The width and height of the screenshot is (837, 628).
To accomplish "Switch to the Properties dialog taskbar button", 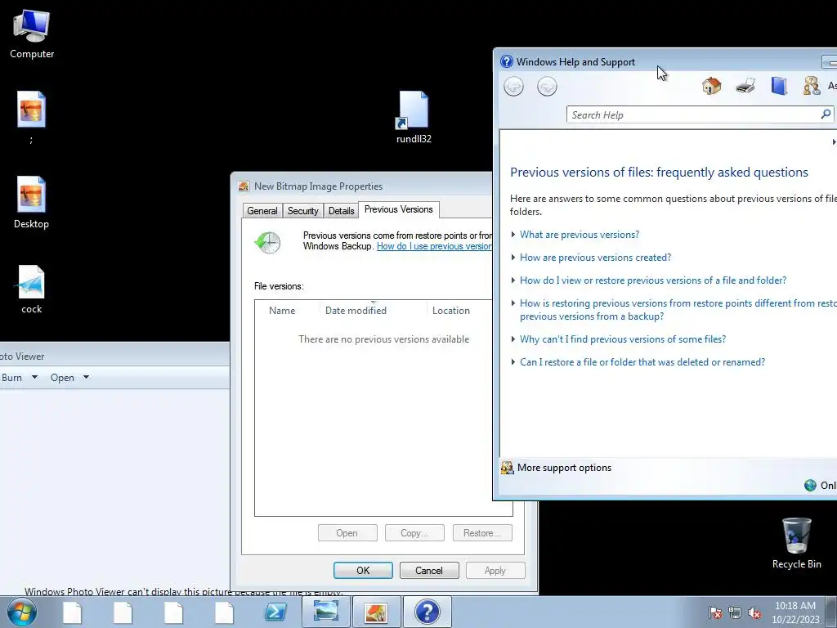I will 376,612.
